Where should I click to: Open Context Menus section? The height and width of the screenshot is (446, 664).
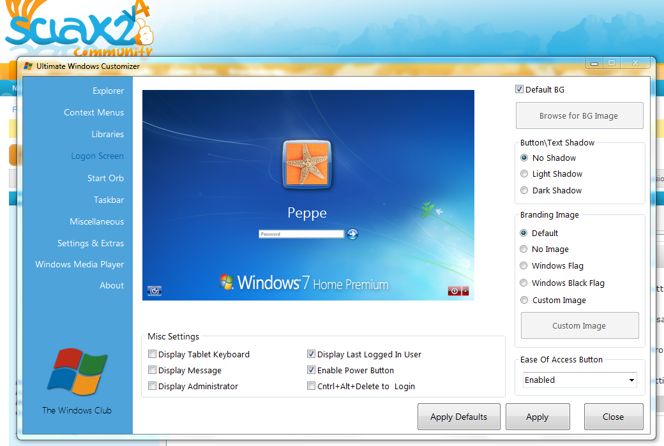coord(94,112)
